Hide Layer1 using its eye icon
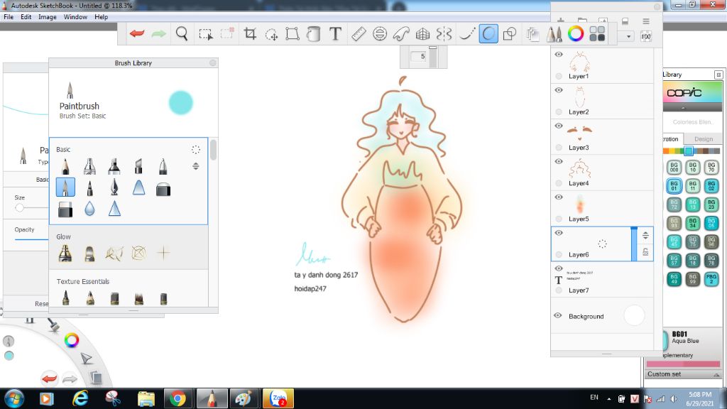The image size is (727, 409). click(559, 54)
